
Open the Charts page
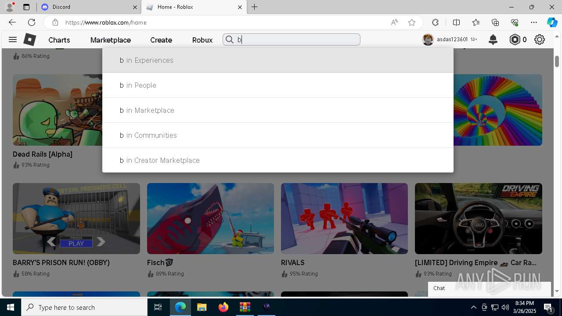tap(59, 40)
